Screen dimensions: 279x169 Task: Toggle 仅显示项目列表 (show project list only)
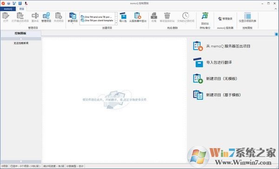(x=247, y=18)
